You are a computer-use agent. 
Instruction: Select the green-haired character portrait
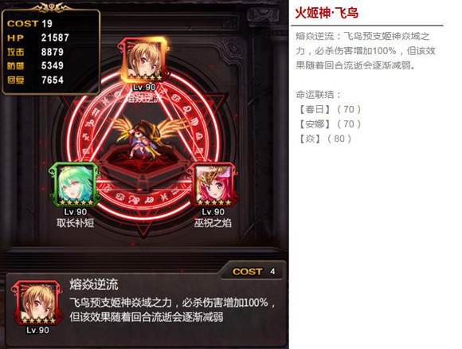(74, 185)
